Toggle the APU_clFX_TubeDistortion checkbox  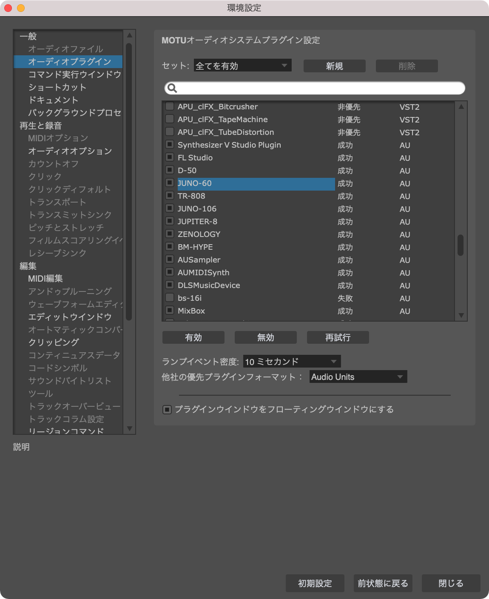170,132
